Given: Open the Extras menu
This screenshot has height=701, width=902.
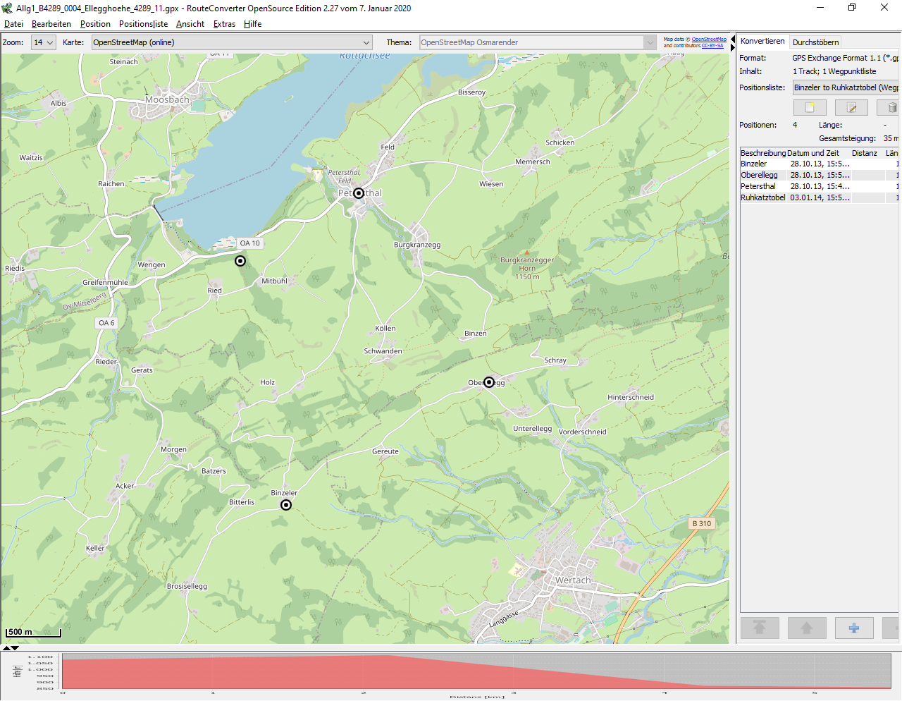Looking at the screenshot, I should [224, 24].
